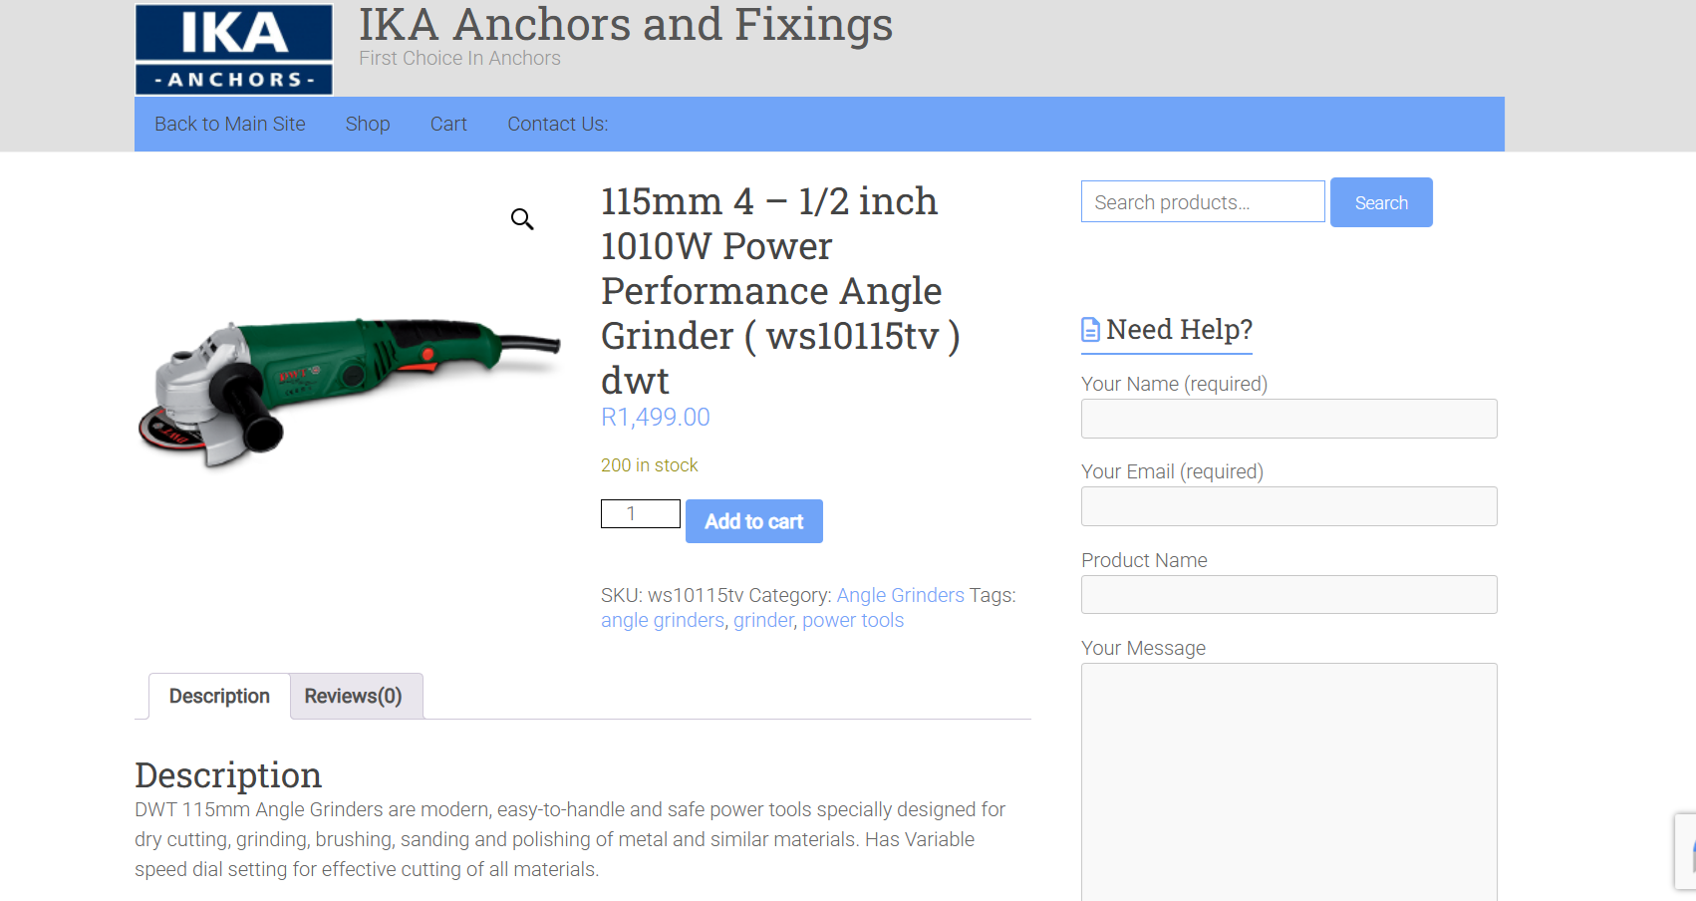Open Contact Us in the navigation bar
The image size is (1696, 901).
click(558, 124)
